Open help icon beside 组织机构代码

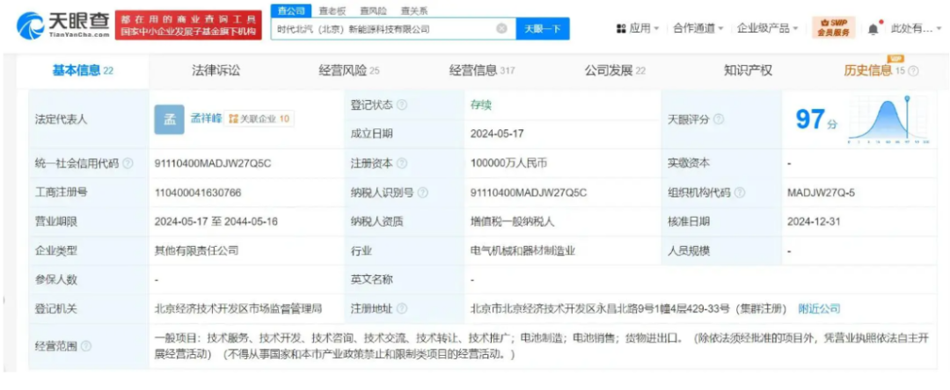coord(740,193)
